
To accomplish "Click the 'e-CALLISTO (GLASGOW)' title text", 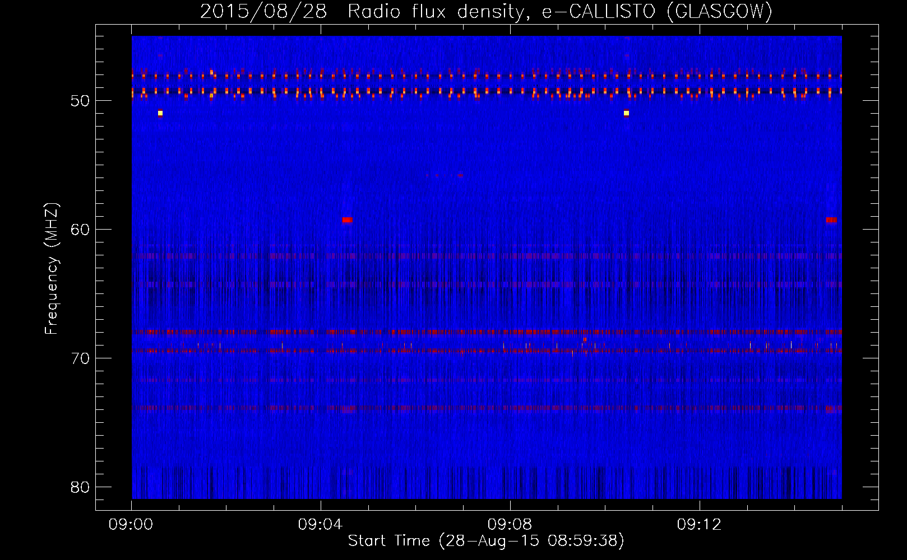I will (657, 12).
